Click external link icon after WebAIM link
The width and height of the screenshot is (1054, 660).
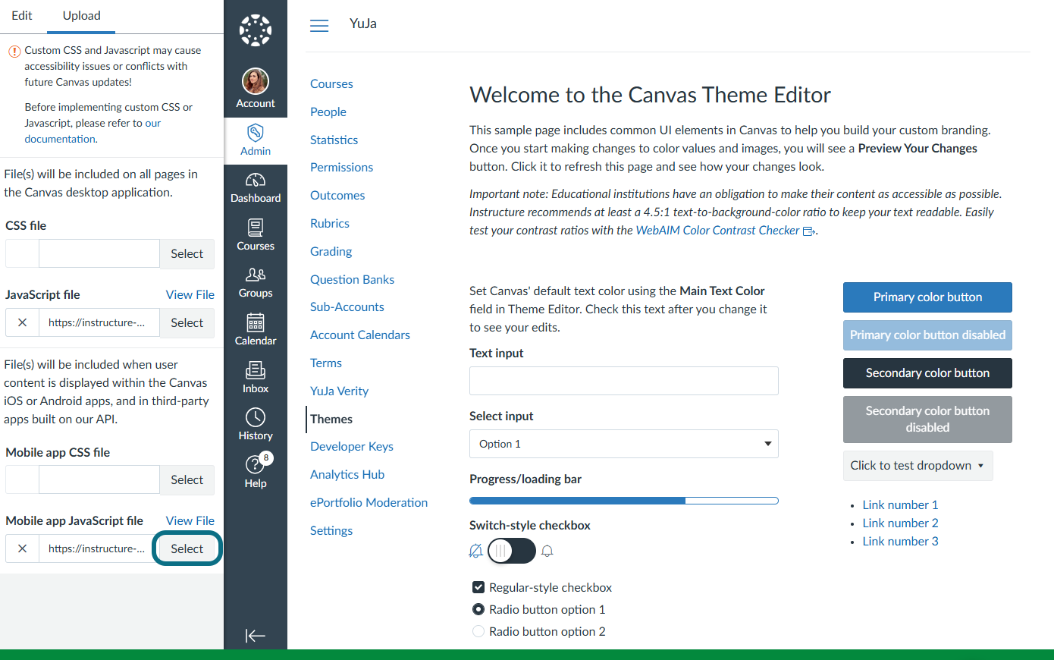coord(809,231)
